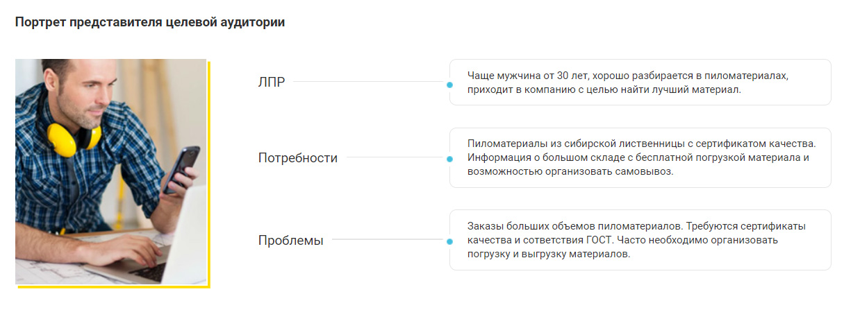844x310 pixels.
Task: Click the blue dot next to ЛПР card
Action: coord(450,85)
